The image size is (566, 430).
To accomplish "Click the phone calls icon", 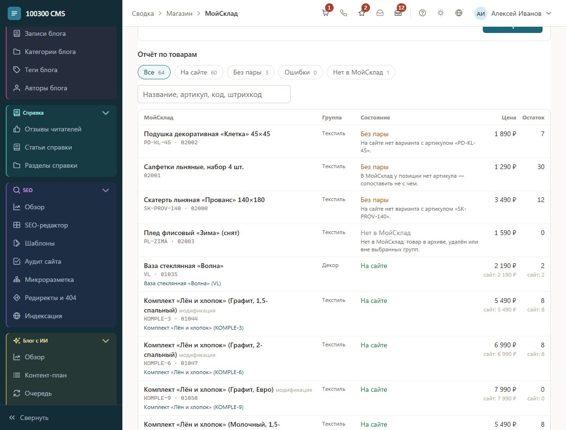I will pos(344,13).
